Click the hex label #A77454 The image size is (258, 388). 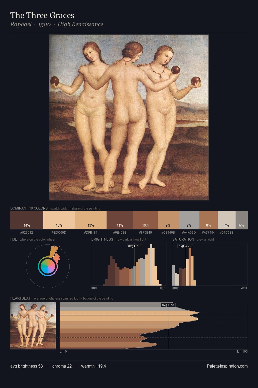point(208,232)
